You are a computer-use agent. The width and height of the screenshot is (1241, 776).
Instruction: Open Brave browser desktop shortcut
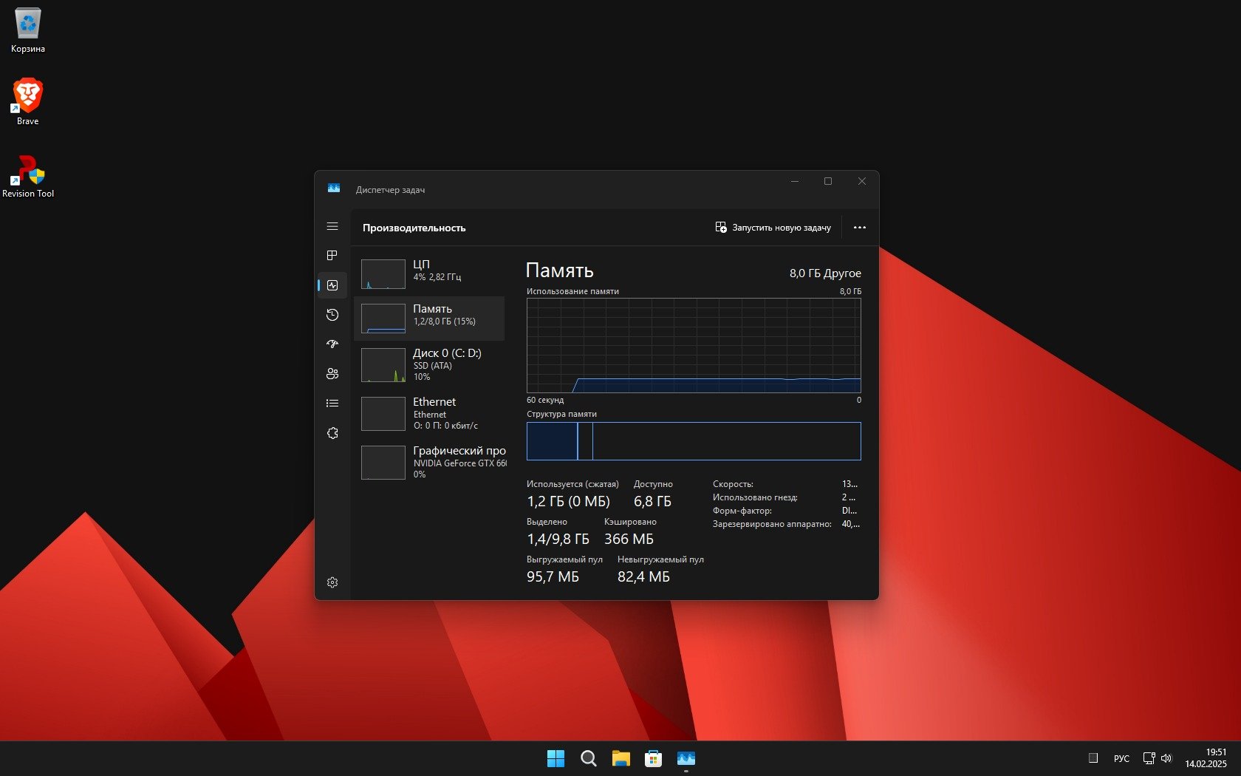[28, 101]
